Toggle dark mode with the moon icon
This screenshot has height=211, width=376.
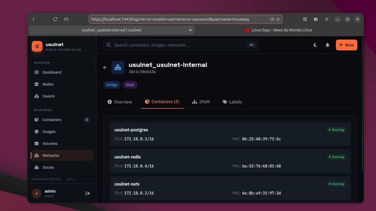coord(315,45)
